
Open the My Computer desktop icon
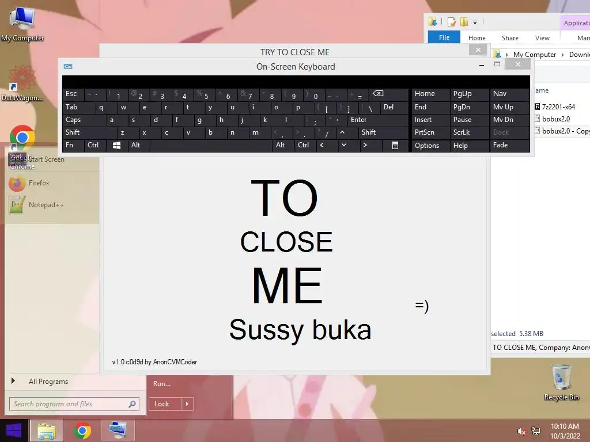[22, 24]
